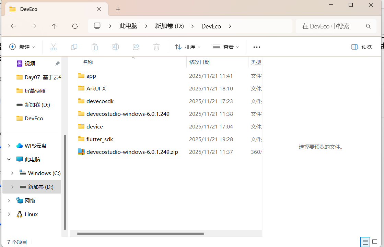Open the 排序 sort dropdown
The height and width of the screenshot is (247, 384).
tap(188, 47)
